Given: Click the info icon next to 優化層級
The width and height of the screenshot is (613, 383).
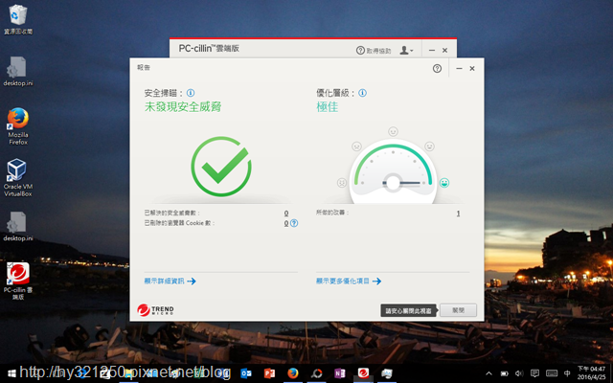Looking at the screenshot, I should (362, 93).
